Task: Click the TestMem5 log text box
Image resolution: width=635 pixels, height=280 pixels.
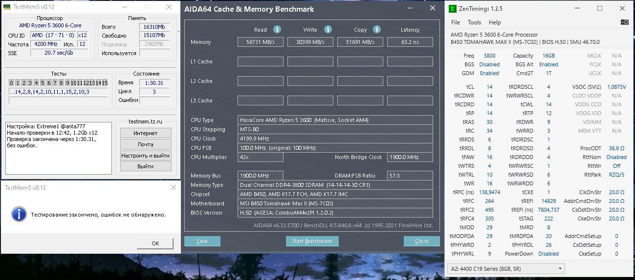Action: (x=58, y=148)
